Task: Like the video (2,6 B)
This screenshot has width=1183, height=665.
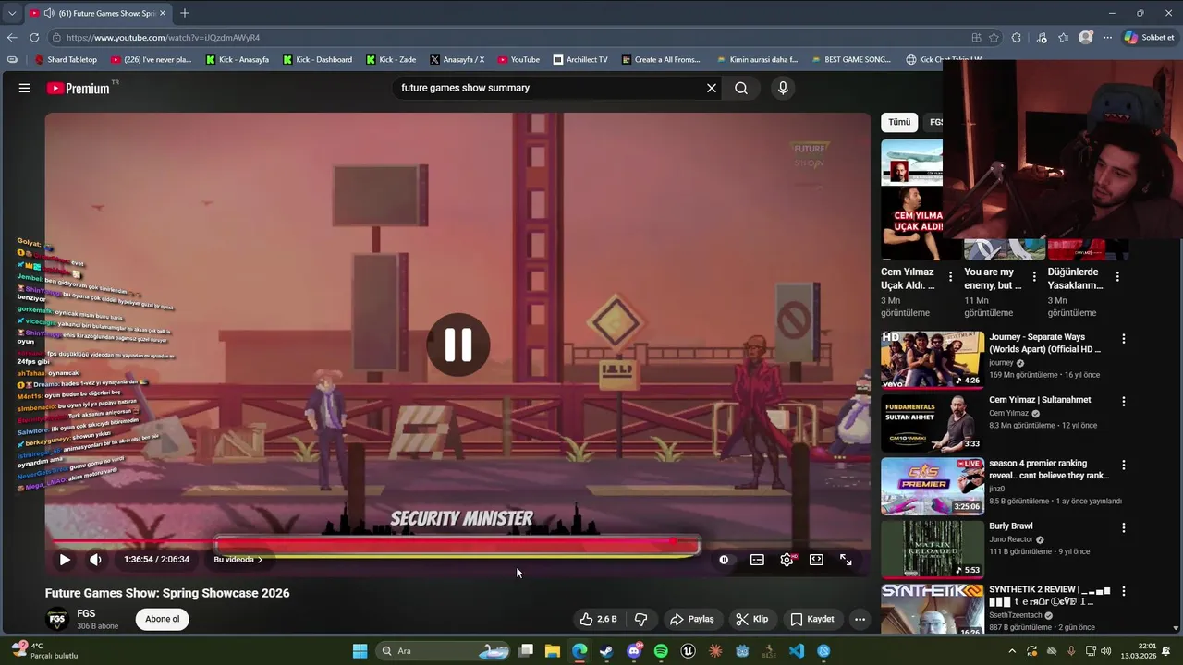Action: [x=598, y=619]
